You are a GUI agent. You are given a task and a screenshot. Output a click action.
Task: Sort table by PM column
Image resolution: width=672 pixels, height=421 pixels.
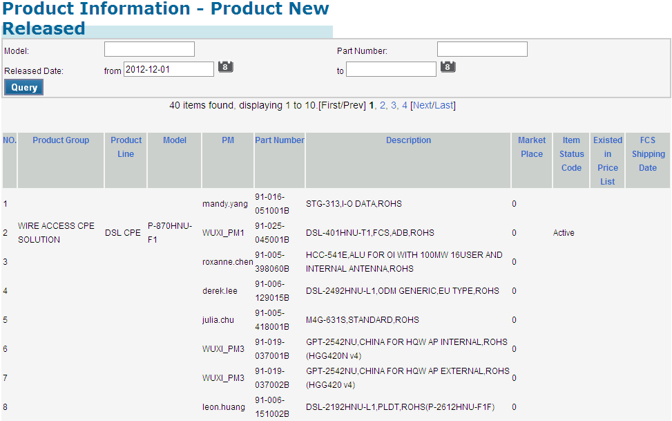tap(228, 140)
